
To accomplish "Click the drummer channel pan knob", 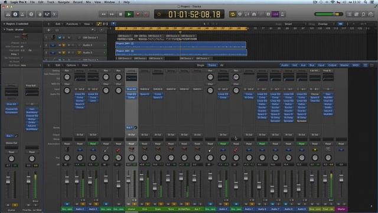I will pos(131,158).
